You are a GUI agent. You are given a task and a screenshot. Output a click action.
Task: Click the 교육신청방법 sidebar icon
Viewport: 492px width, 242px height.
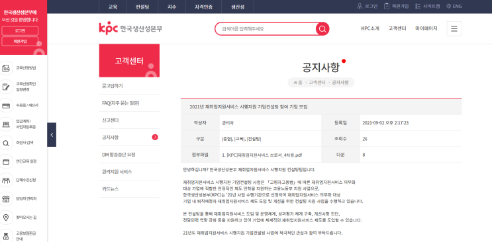click(x=6, y=68)
